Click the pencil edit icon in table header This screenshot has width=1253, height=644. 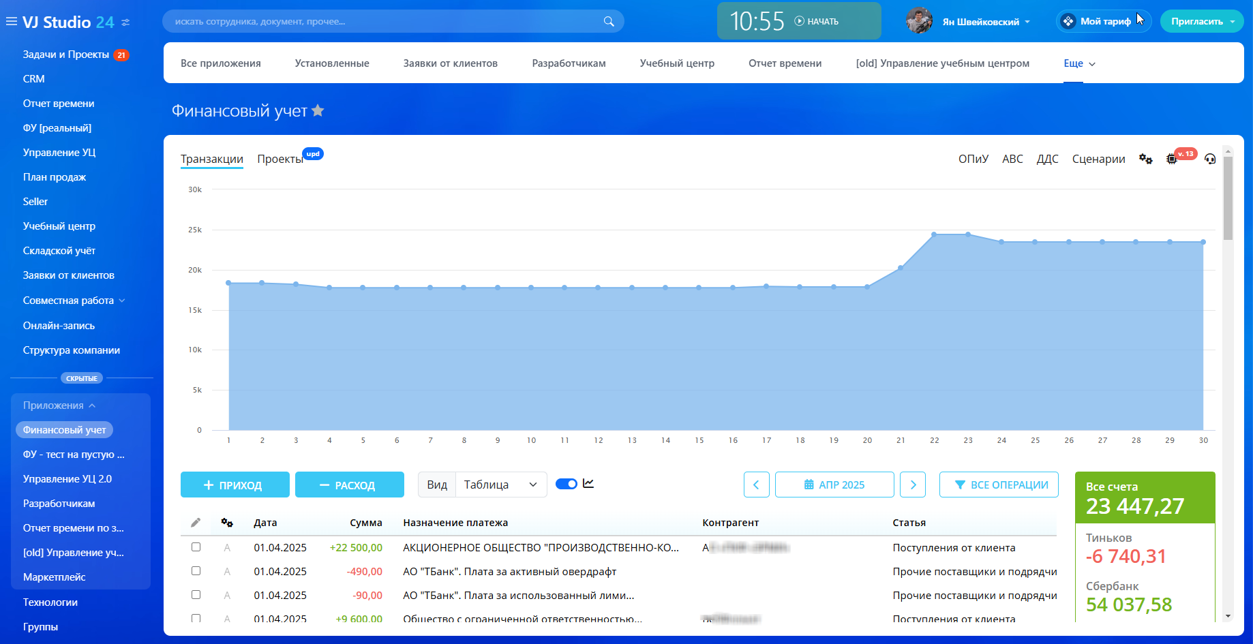pyautogui.click(x=196, y=523)
